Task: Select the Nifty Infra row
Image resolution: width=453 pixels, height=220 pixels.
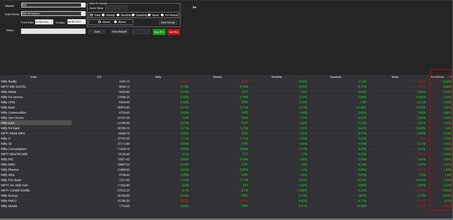Action: 226,175
